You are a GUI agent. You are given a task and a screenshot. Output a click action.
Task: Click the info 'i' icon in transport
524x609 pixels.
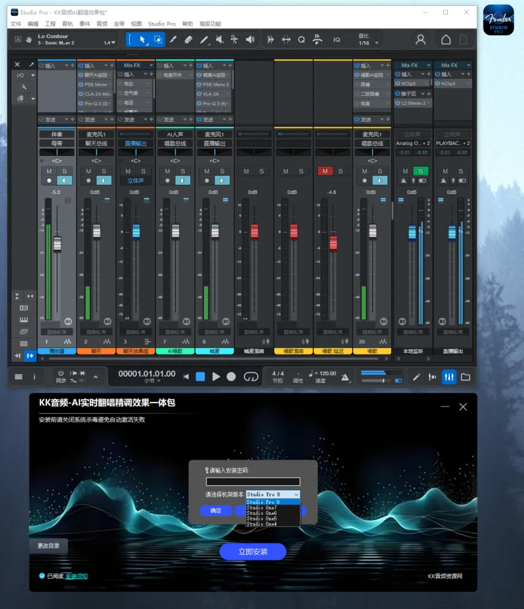click(x=34, y=376)
